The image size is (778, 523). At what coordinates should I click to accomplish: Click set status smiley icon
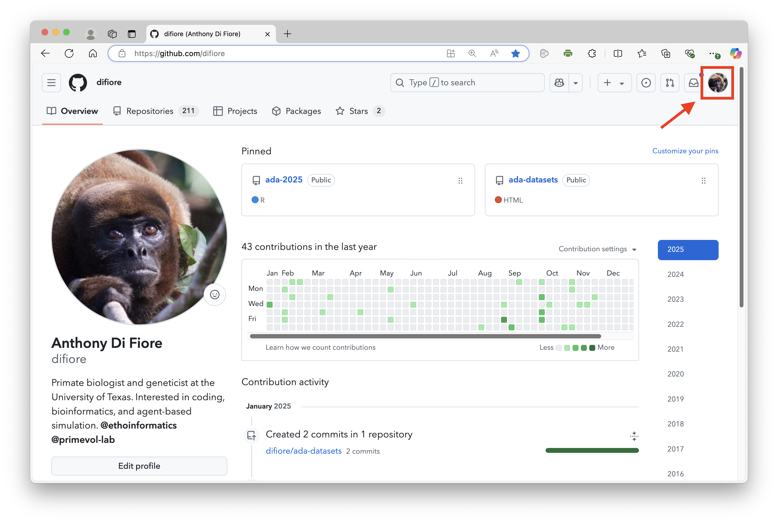tap(215, 294)
